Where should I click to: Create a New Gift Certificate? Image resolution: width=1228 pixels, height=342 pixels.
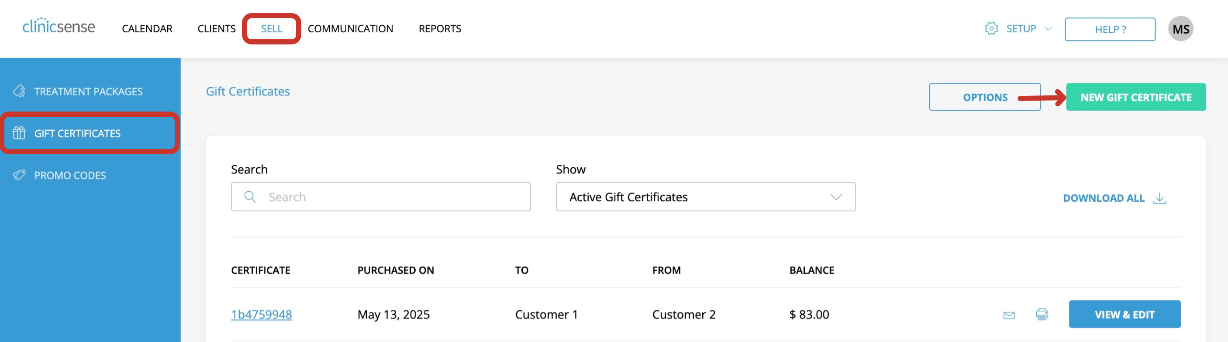[x=1135, y=97]
